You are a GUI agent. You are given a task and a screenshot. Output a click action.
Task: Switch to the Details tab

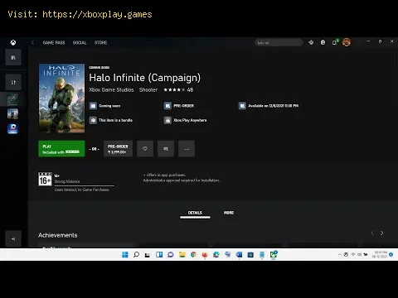(x=195, y=213)
